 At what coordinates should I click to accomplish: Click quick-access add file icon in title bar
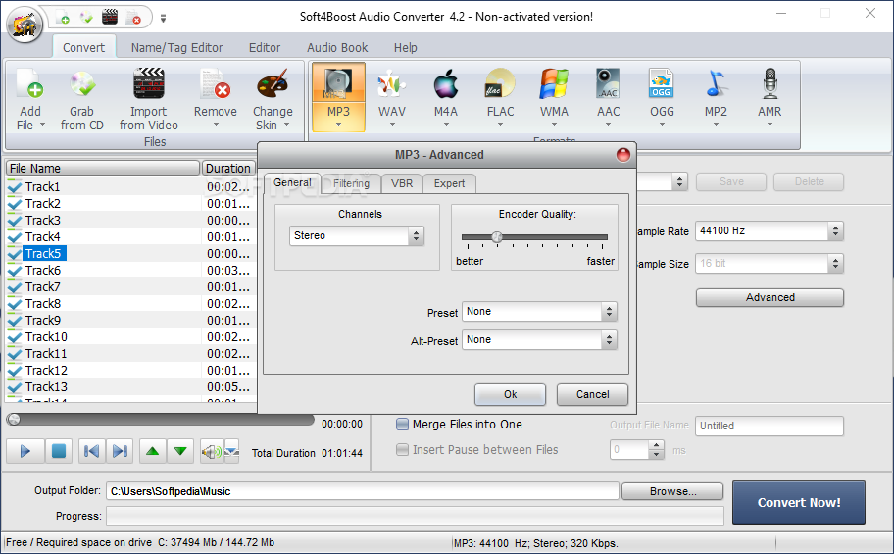coord(63,17)
